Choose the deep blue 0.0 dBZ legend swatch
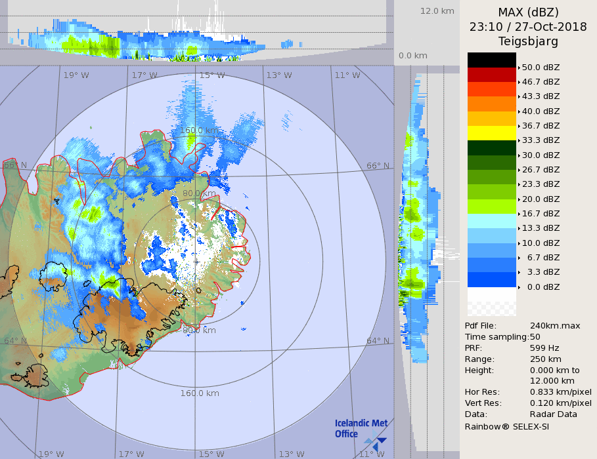Viewport: 597px width, 459px height. tap(491, 280)
